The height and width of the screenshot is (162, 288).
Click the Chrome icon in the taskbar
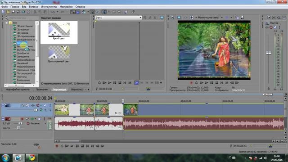coord(31,158)
